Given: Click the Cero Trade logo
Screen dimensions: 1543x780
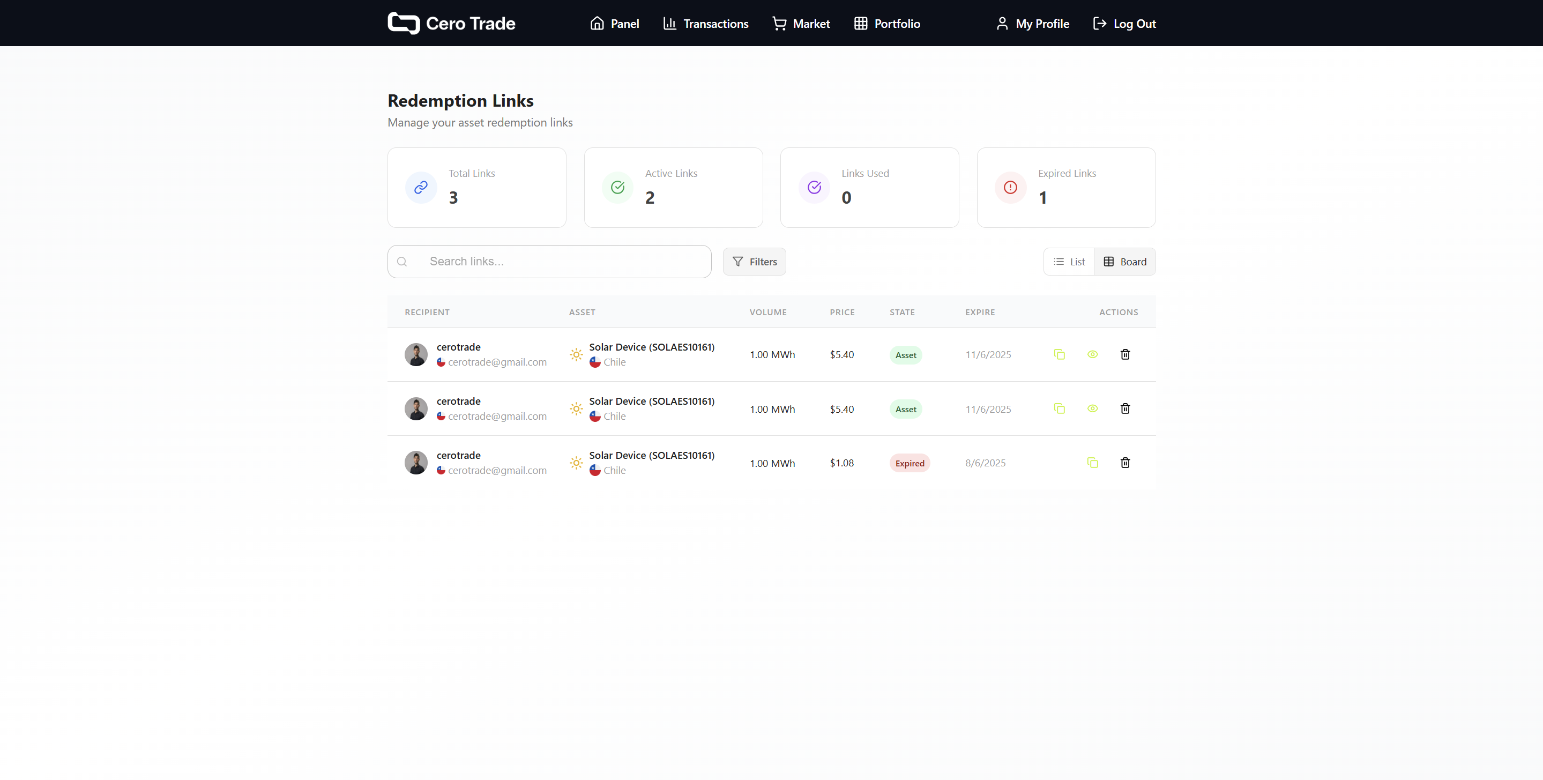Looking at the screenshot, I should [451, 24].
